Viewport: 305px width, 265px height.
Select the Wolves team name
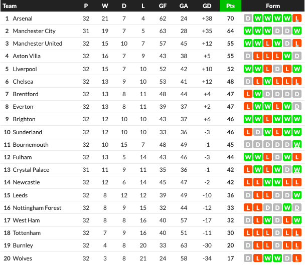point(23,258)
